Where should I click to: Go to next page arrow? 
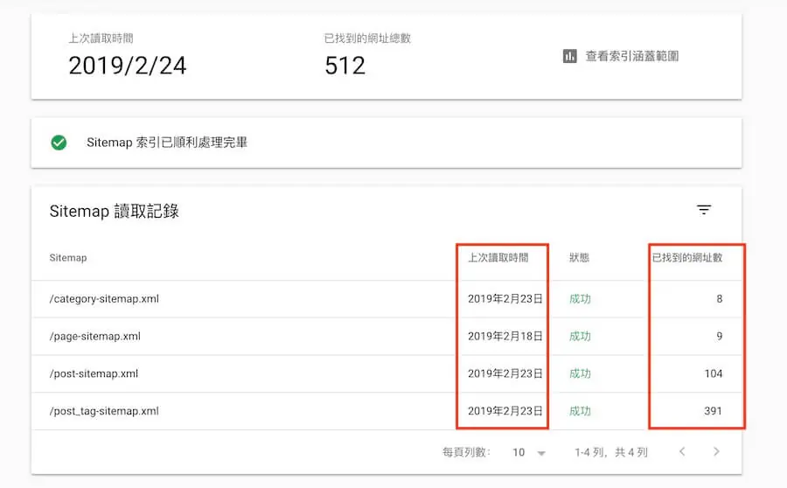point(716,451)
